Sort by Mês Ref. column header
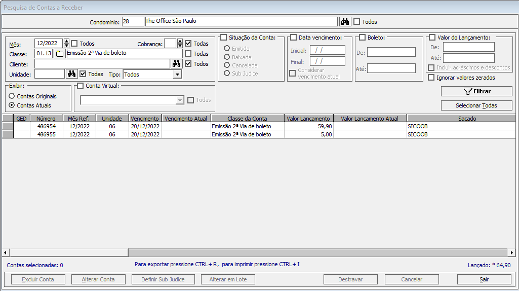Screen dimensions: 519x291 click(79, 118)
